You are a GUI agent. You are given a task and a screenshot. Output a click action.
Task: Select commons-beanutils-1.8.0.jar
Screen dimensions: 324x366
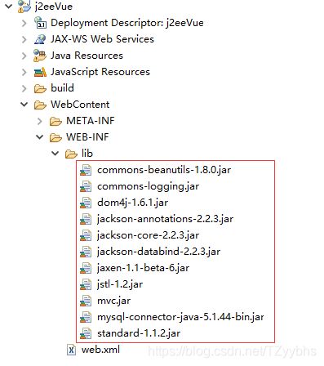164,170
